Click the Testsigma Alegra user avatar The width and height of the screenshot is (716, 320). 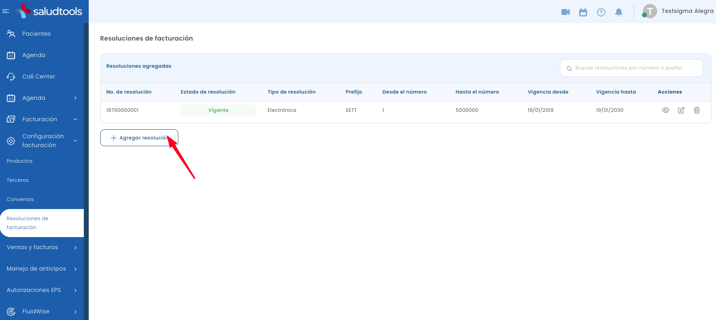tap(650, 11)
